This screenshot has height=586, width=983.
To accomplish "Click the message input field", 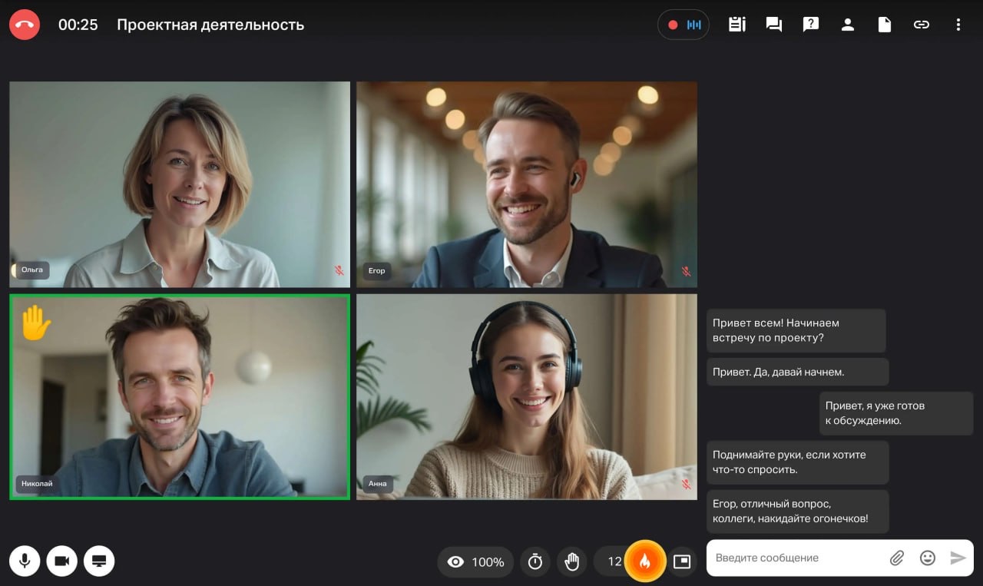I will tap(796, 558).
